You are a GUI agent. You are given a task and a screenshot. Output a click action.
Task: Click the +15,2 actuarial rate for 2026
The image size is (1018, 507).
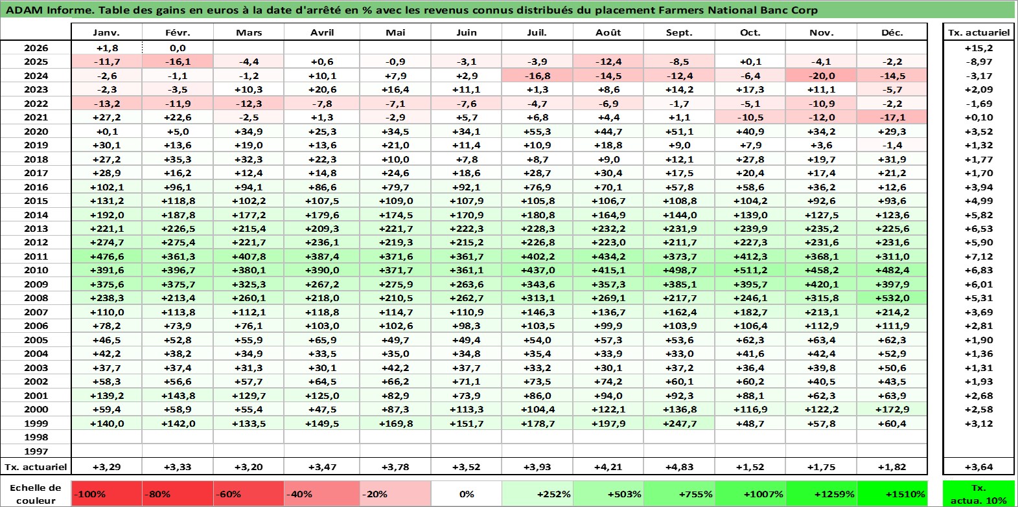tap(978, 48)
